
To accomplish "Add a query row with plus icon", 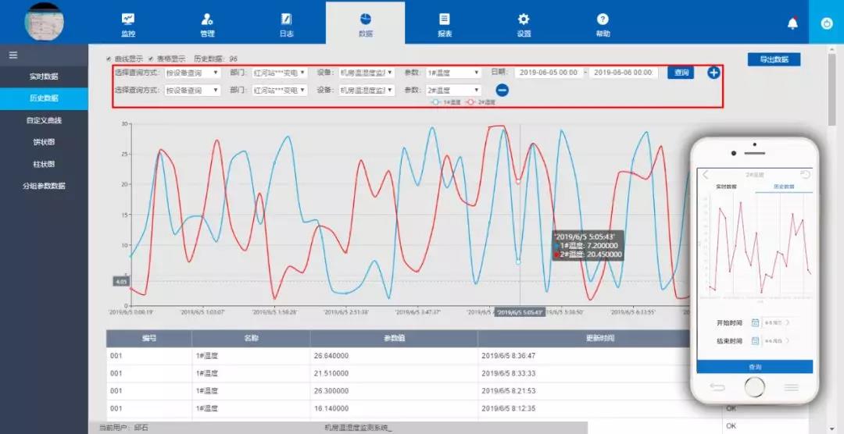I will (x=713, y=73).
